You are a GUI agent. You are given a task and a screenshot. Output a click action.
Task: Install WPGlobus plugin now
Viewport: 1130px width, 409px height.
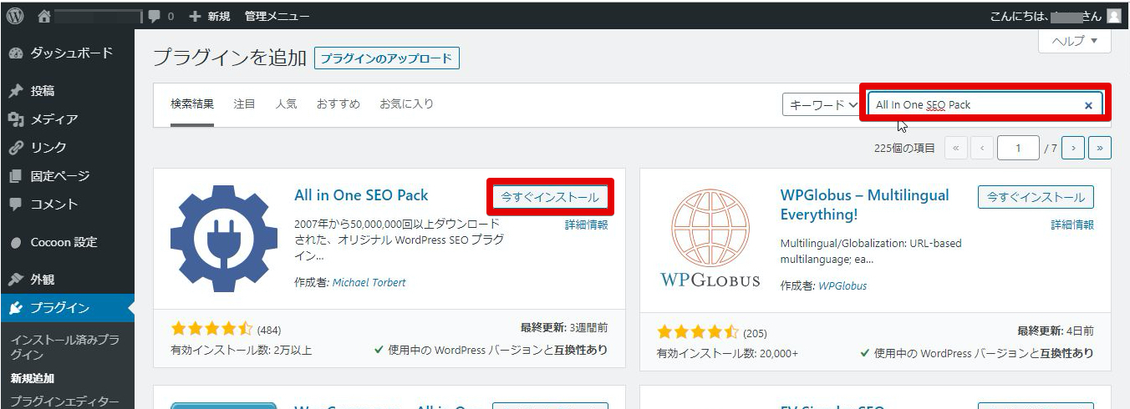[1036, 197]
